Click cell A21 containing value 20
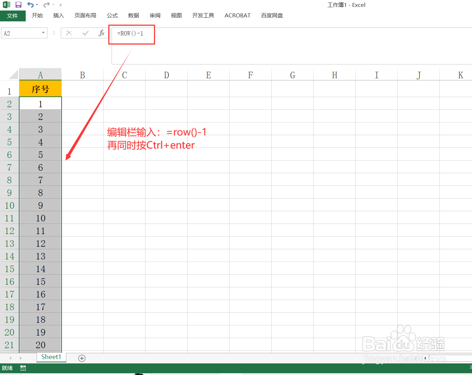 pyautogui.click(x=41, y=345)
